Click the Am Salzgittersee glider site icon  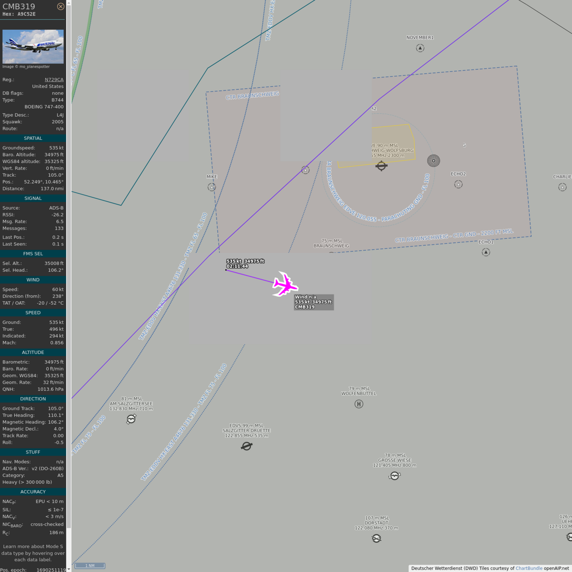pos(131,419)
